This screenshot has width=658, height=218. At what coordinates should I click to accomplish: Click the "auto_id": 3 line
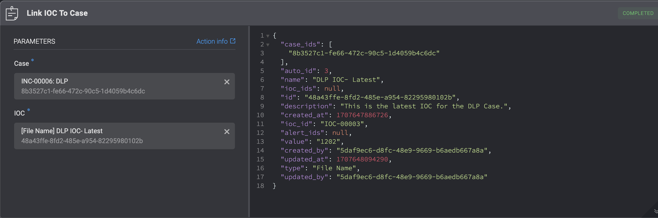306,71
